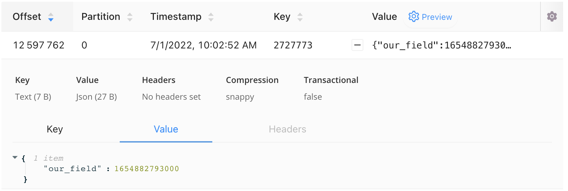The height and width of the screenshot is (191, 568).
Task: Click the "our_field" JSON key
Action: [x=72, y=169]
